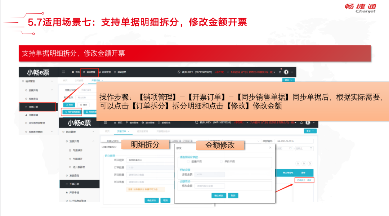The image size is (389, 216).
Task: Select the 数量不变 radio option
Action: click(x=188, y=161)
